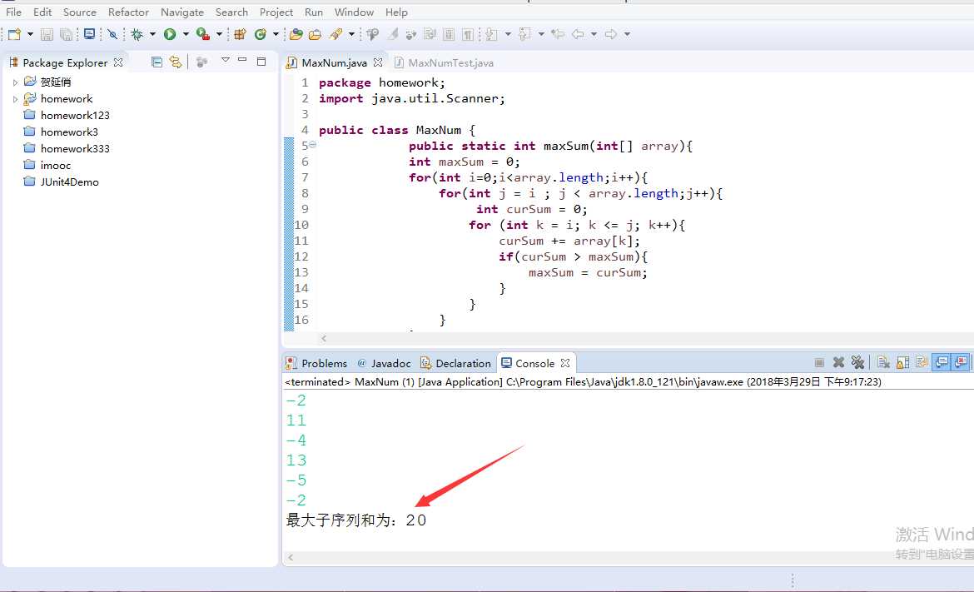Viewport: 974px width, 592px height.
Task: Click the Open Task folder icon
Action: point(315,34)
